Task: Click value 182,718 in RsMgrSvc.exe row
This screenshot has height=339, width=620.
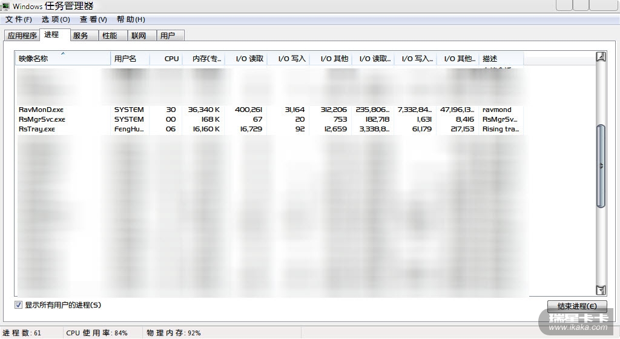Action: coord(378,119)
